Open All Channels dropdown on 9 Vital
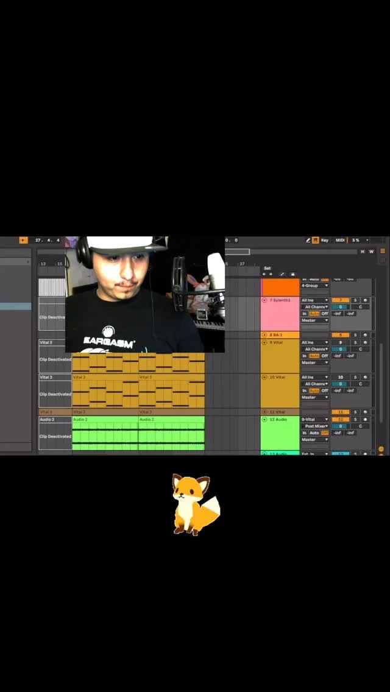Image resolution: width=390 pixels, height=692 pixels. [x=315, y=349]
